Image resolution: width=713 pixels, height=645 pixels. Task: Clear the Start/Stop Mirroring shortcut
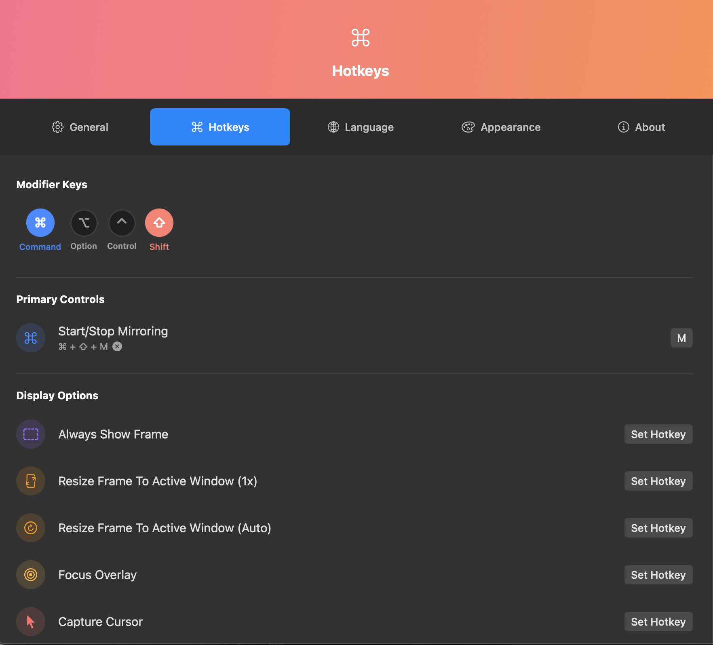click(117, 346)
